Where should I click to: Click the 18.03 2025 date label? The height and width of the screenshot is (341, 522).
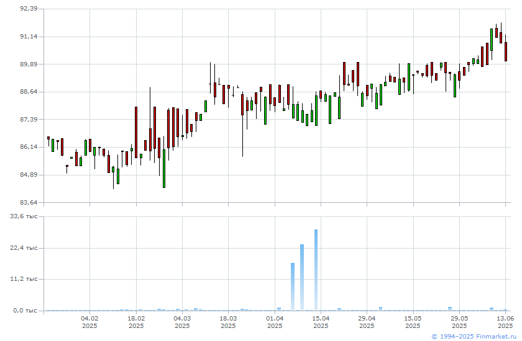tap(229, 322)
